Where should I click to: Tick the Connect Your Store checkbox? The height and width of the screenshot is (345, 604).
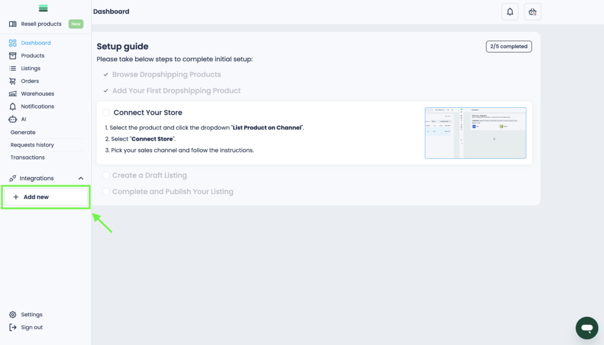(x=106, y=112)
